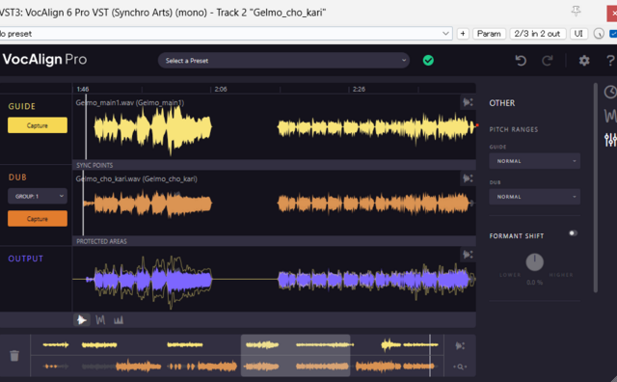Image resolution: width=617 pixels, height=382 pixels.
Task: Click the 2:06 timeline marker
Action: (x=221, y=89)
